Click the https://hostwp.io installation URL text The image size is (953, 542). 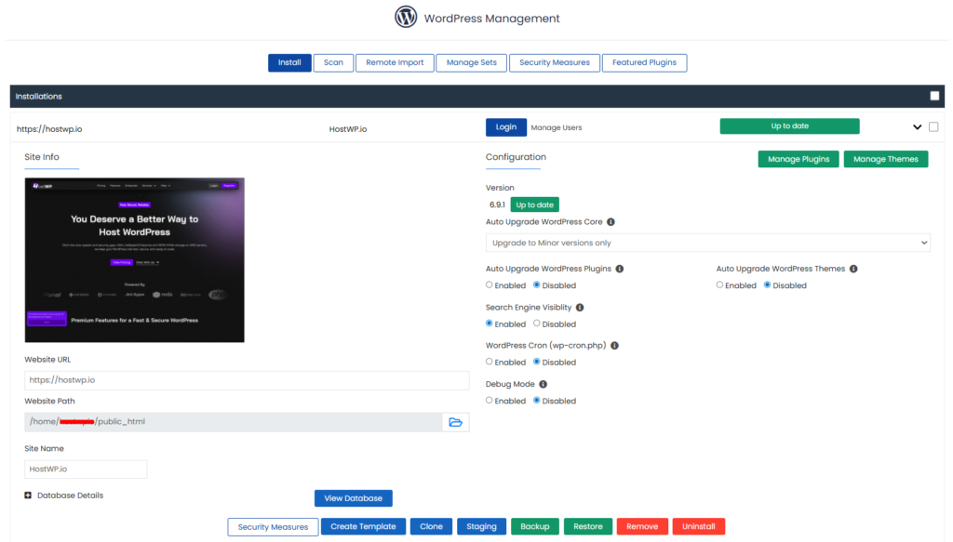click(x=49, y=129)
